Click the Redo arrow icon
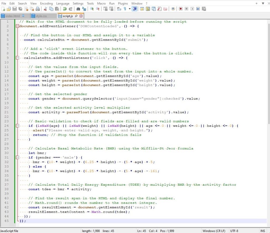270x233 pixels. pos(70,9)
